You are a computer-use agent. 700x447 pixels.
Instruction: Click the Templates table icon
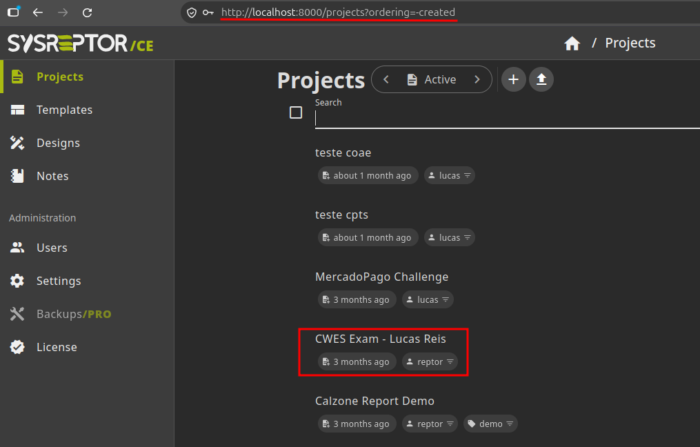(x=17, y=110)
